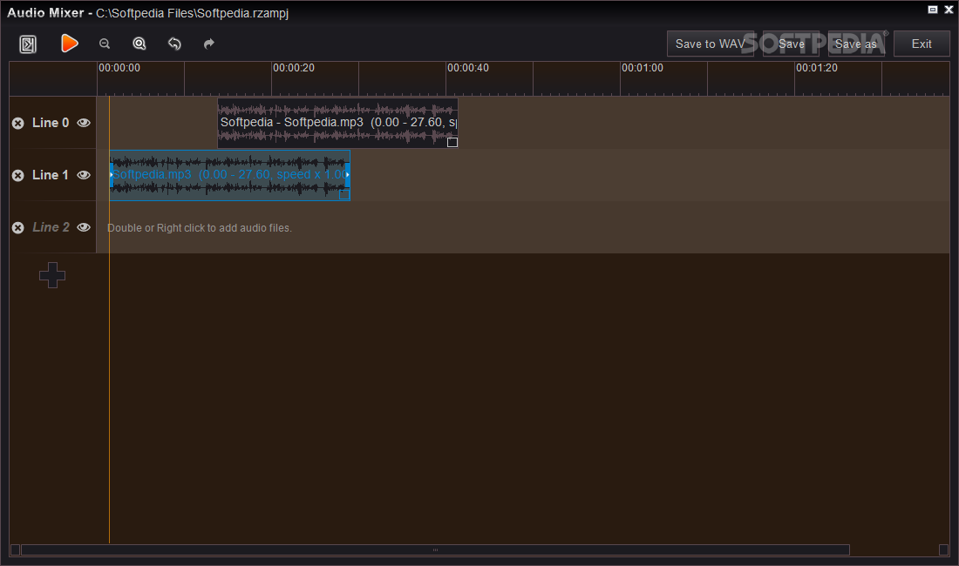Click the 00:00:20 mark on the time ruler
Image resolution: width=959 pixels, height=566 pixels.
(294, 68)
